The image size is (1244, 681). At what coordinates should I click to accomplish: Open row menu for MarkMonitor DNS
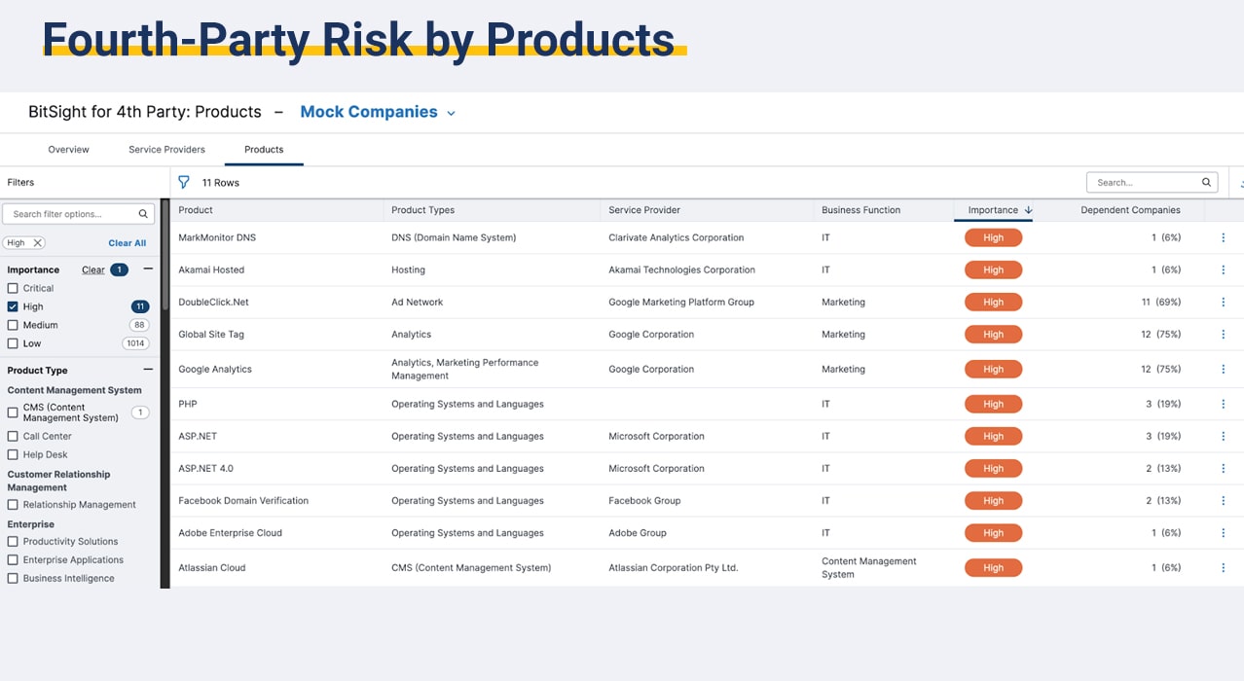(1224, 237)
